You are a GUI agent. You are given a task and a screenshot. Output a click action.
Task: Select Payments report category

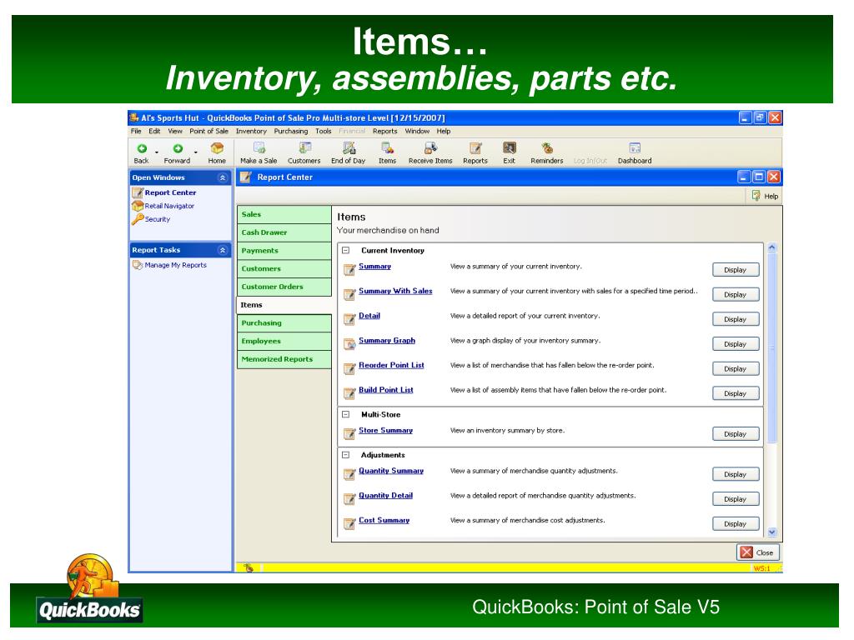pyautogui.click(x=284, y=250)
